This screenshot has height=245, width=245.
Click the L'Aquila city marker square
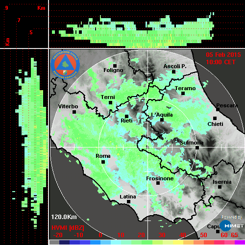click(x=162, y=120)
